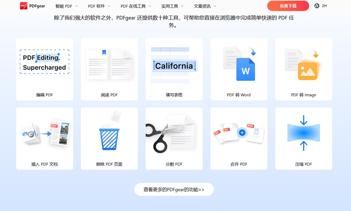
Task: Open the 插入 PDF 文档 link
Action: pos(44,164)
